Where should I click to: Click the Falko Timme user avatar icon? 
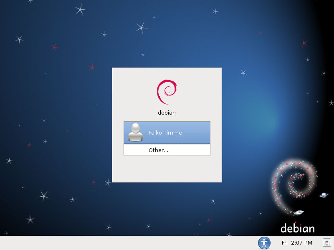pos(135,132)
